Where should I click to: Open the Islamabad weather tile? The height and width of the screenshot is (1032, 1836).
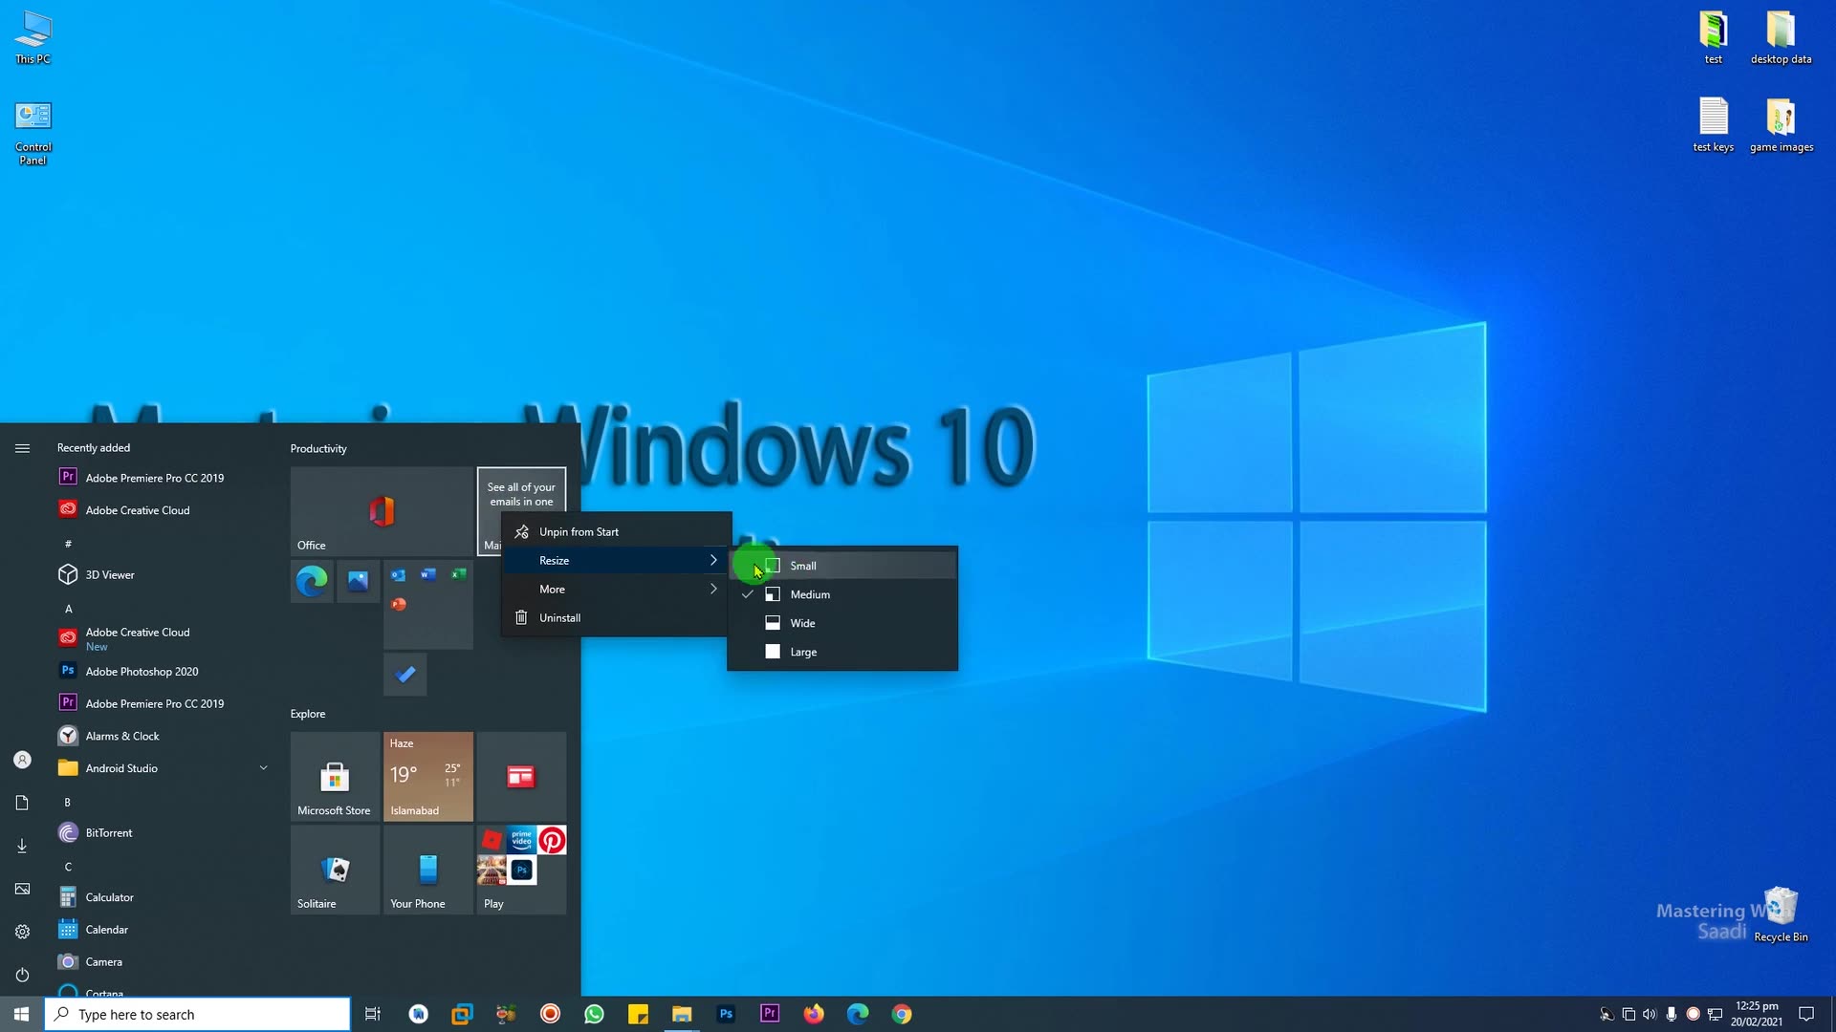[x=426, y=776]
